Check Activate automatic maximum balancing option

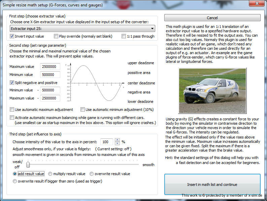tap(12, 118)
